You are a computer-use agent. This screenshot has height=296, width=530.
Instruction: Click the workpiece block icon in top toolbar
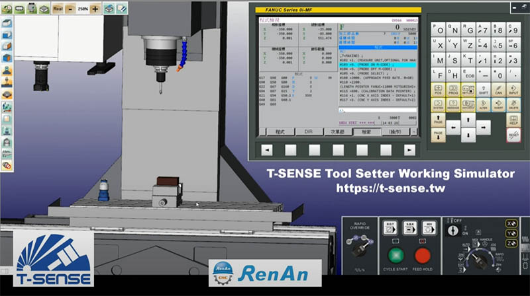coord(44,9)
